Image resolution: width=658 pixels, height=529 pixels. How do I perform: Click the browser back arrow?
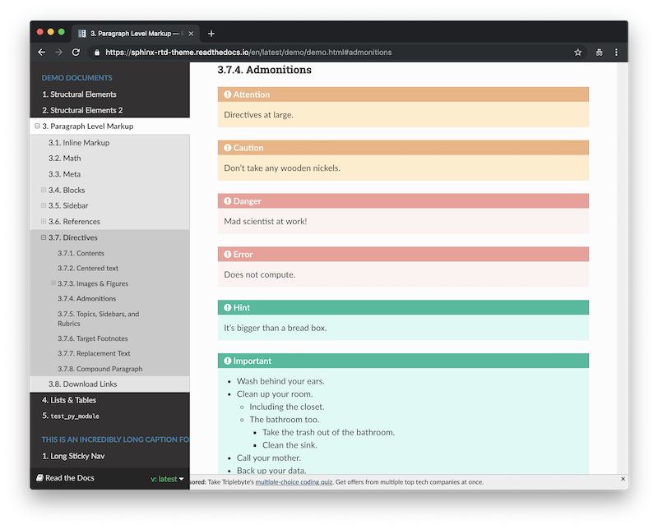[x=42, y=52]
